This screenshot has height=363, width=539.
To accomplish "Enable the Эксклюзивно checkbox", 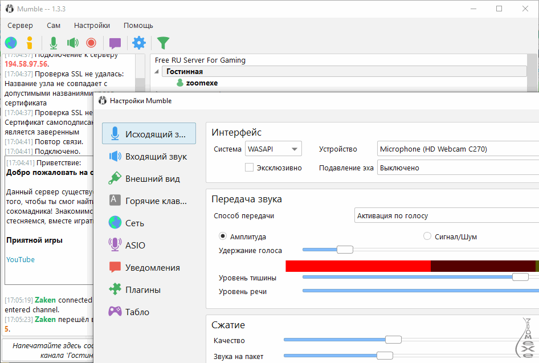I will point(249,168).
